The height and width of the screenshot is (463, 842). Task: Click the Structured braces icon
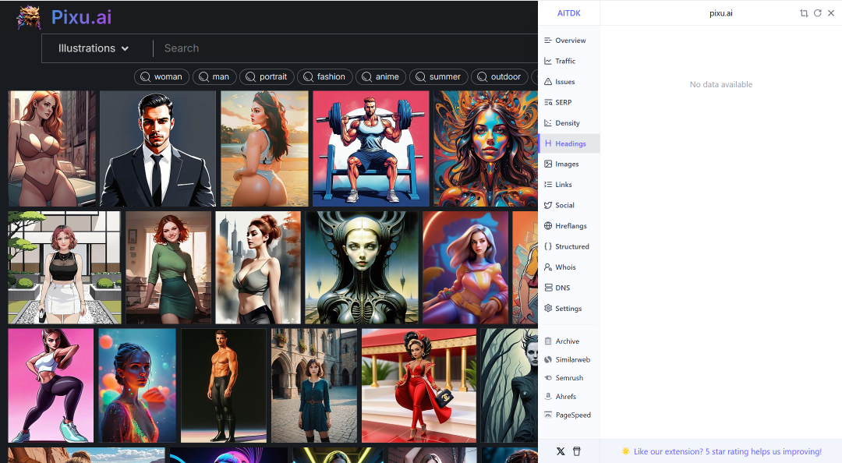click(x=548, y=246)
